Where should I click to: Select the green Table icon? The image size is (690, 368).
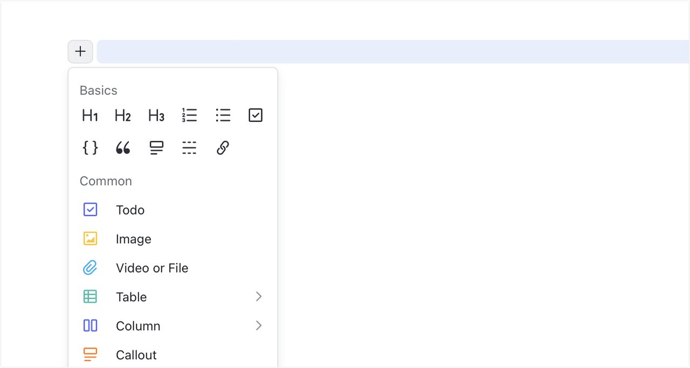point(90,296)
